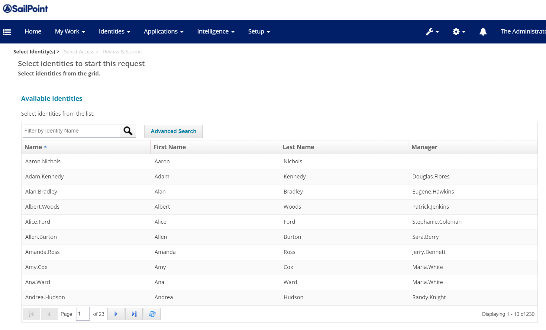Refresh the identities grid
The image size is (546, 330).
[152, 314]
